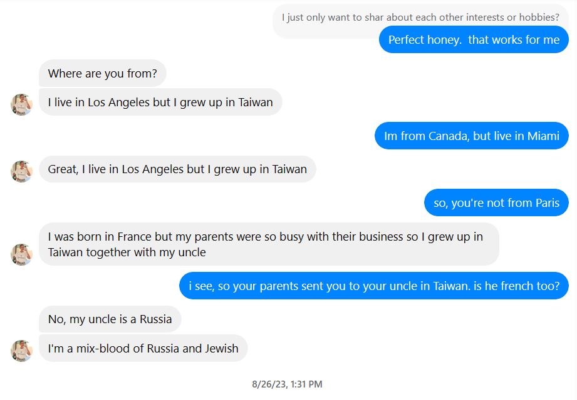Click the avatar beside the first Los Angeles message

coord(22,104)
